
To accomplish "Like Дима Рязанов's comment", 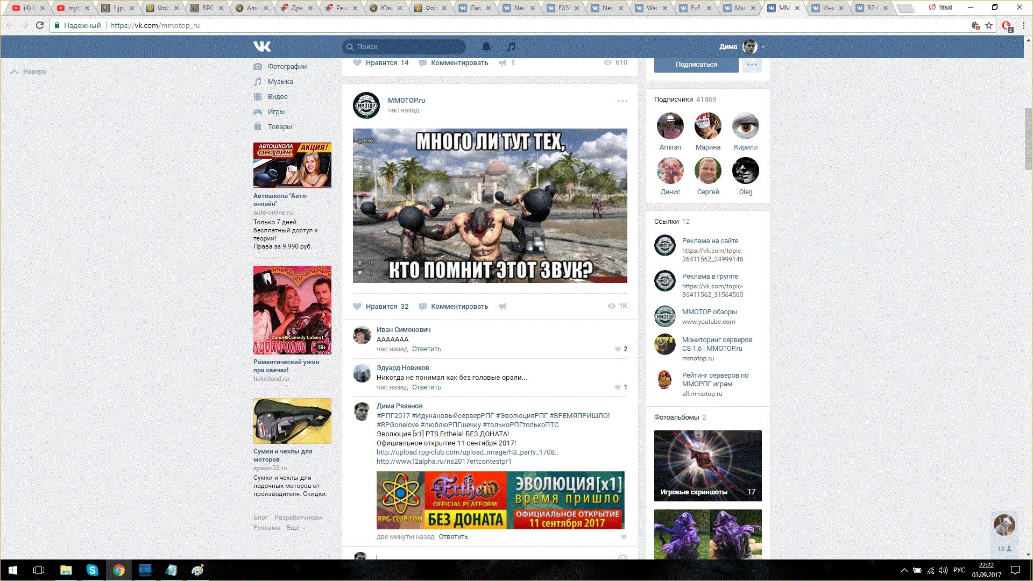I will coord(624,537).
